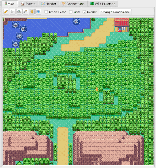The height and width of the screenshot is (168, 156).
Task: Go to the Connections tab
Action: (73, 4)
